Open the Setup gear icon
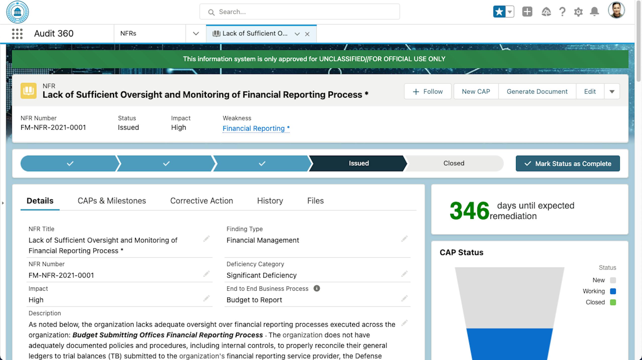The image size is (642, 360). point(578,12)
